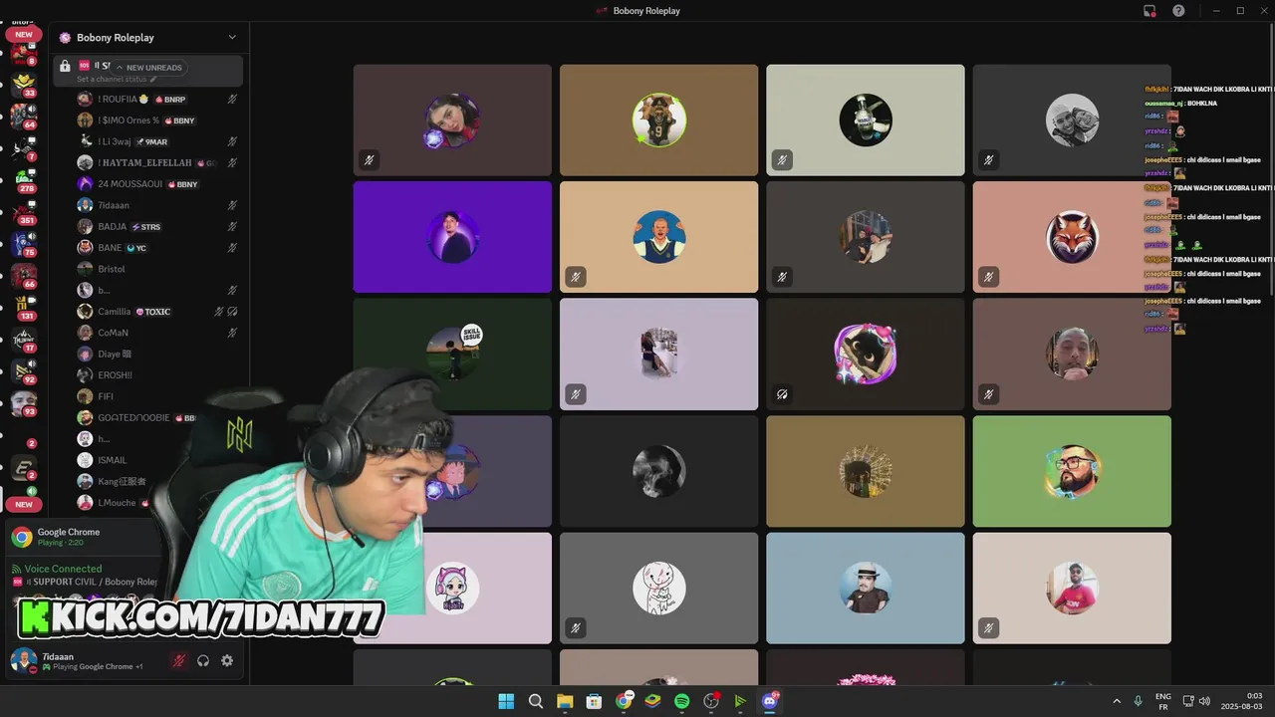The width and height of the screenshot is (1275, 717).
Task: Open the server with 92 unread badge
Action: tap(23, 370)
